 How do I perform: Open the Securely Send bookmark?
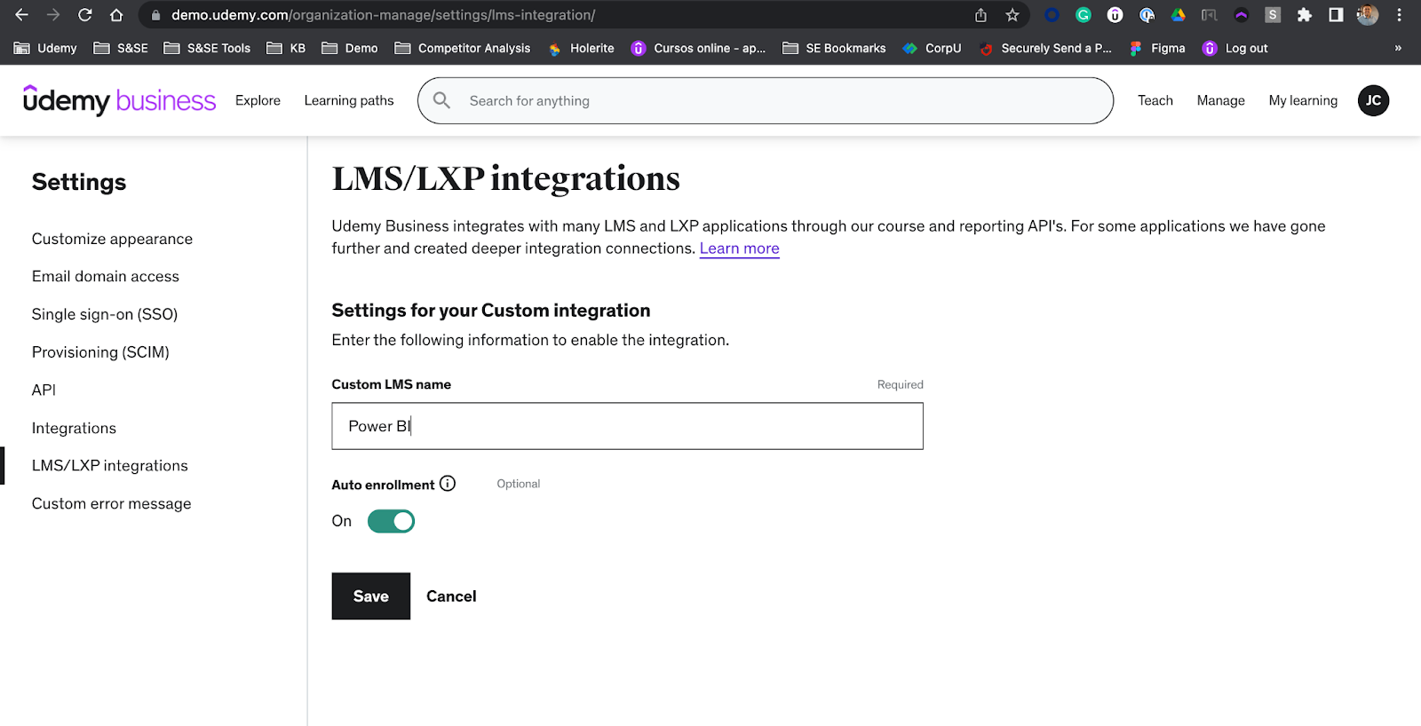[x=1045, y=48]
